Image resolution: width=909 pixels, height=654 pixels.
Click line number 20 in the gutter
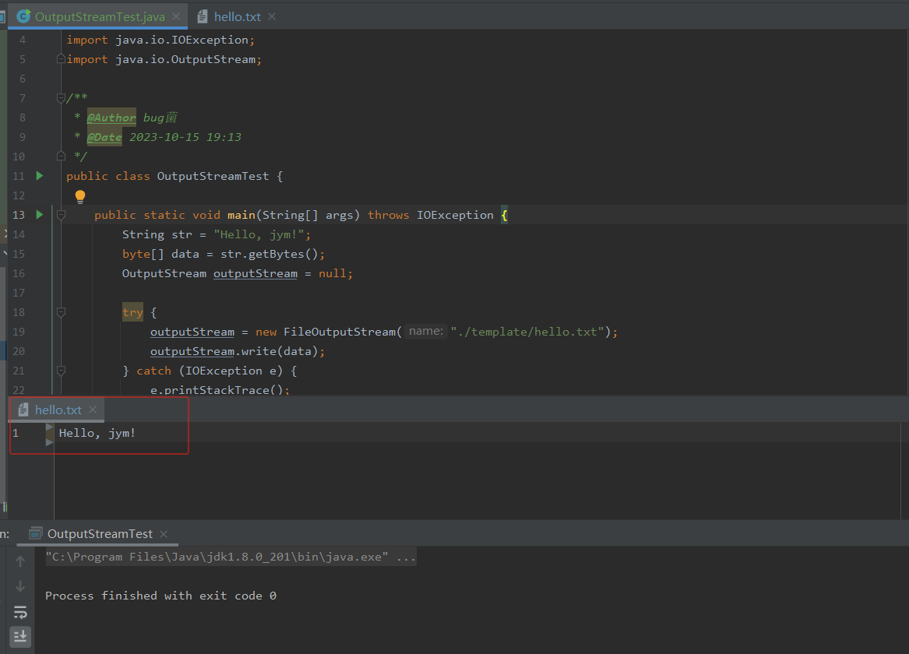click(x=19, y=351)
